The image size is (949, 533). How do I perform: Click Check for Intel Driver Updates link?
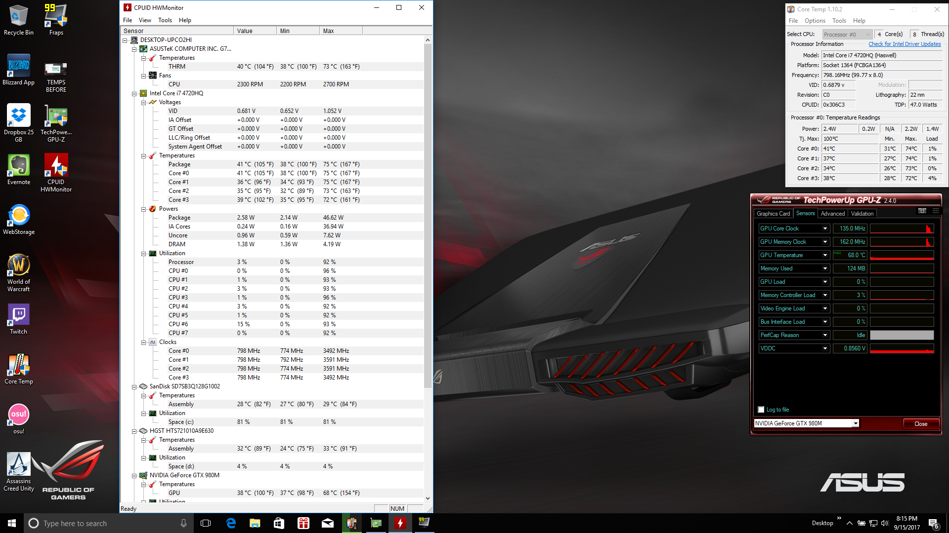coord(905,44)
